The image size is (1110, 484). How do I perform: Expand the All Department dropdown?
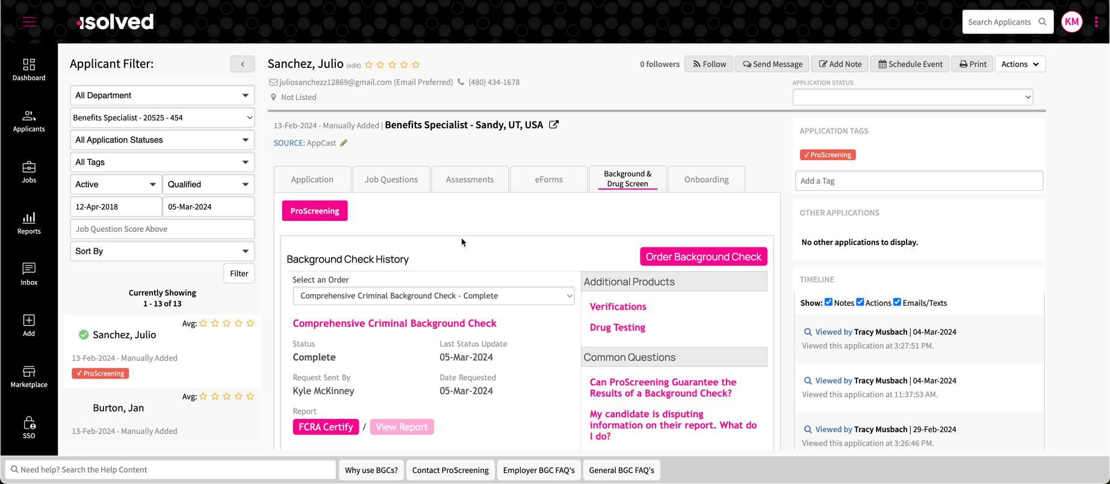pos(162,95)
